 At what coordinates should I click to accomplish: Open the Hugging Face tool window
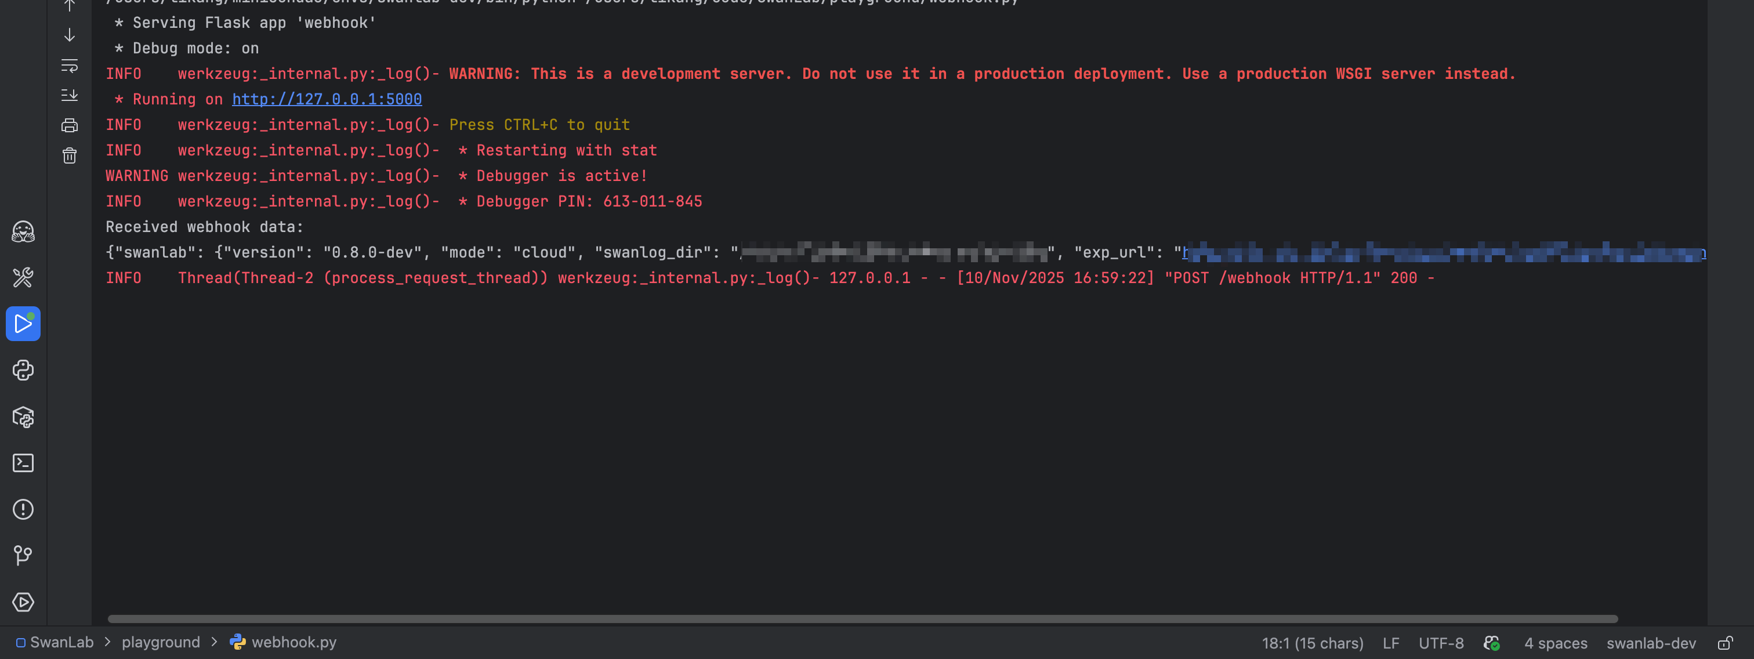23,231
